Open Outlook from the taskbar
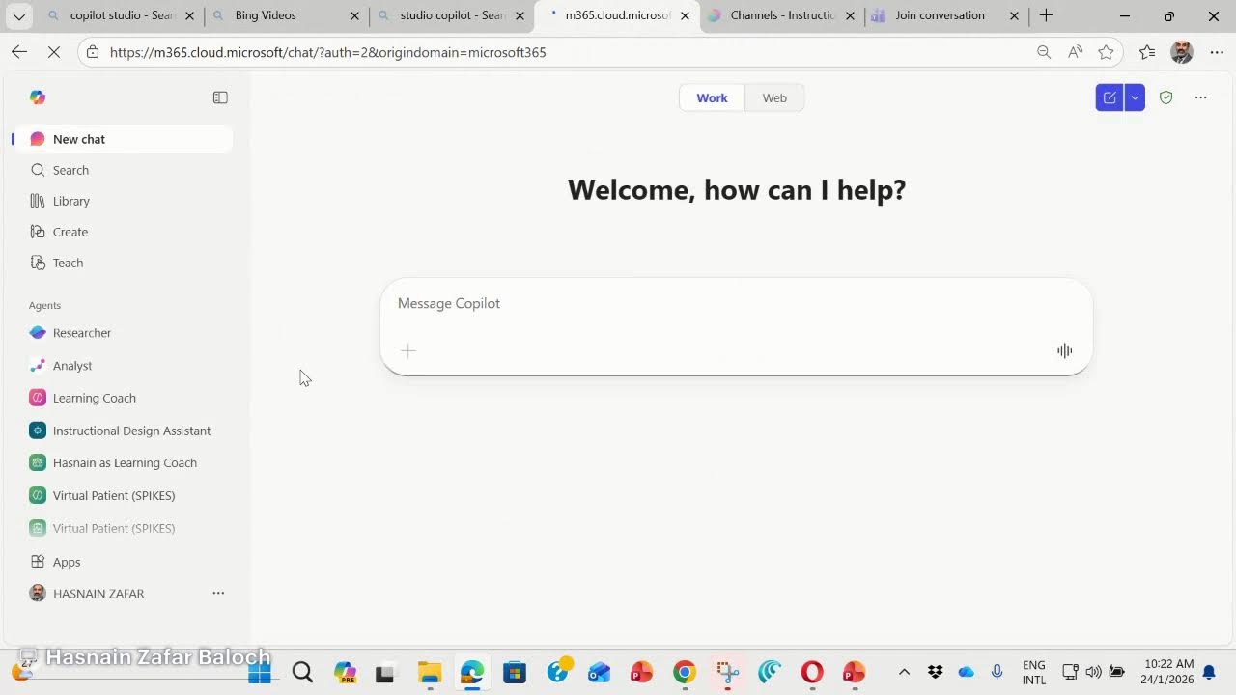 click(x=599, y=672)
